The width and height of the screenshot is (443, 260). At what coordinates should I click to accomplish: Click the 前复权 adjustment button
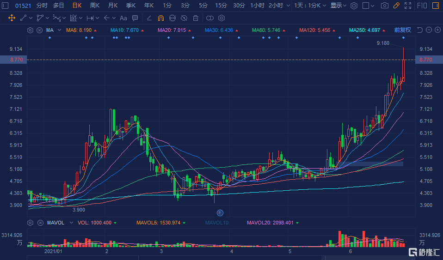(x=402, y=30)
